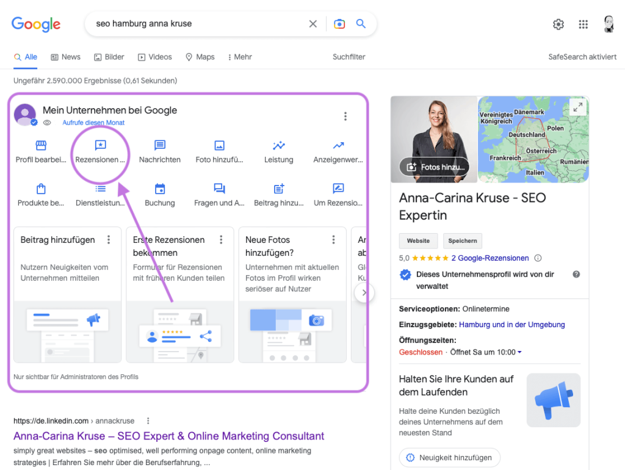This screenshot has width=625, height=470.
Task: Click Aufrufe diesen Monat link
Action: pyautogui.click(x=93, y=123)
